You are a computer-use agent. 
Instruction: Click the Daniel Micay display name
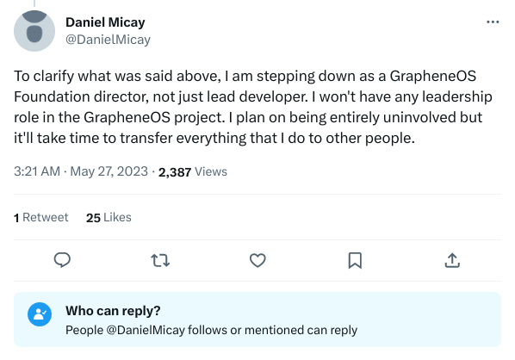pyautogui.click(x=105, y=22)
